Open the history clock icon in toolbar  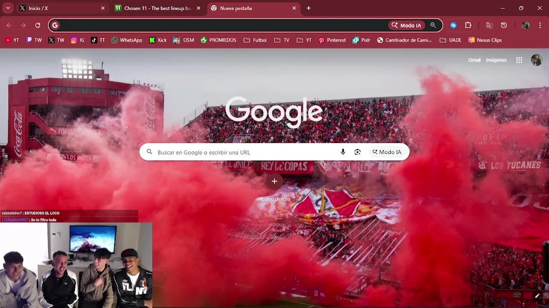click(504, 25)
